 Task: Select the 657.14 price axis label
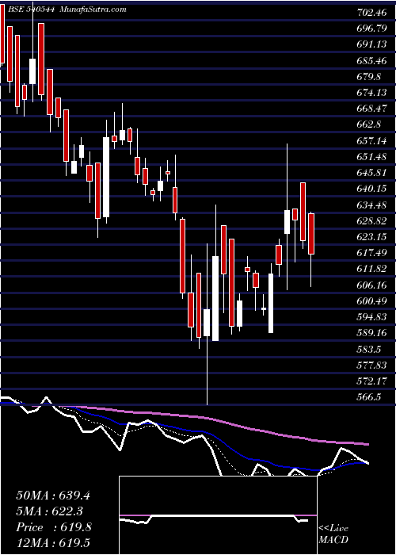pos(371,141)
